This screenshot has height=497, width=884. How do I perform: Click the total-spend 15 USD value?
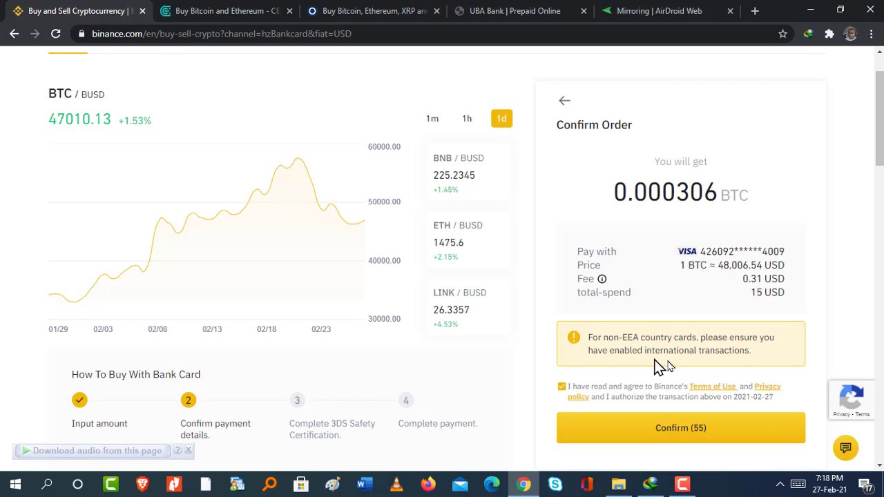point(767,293)
